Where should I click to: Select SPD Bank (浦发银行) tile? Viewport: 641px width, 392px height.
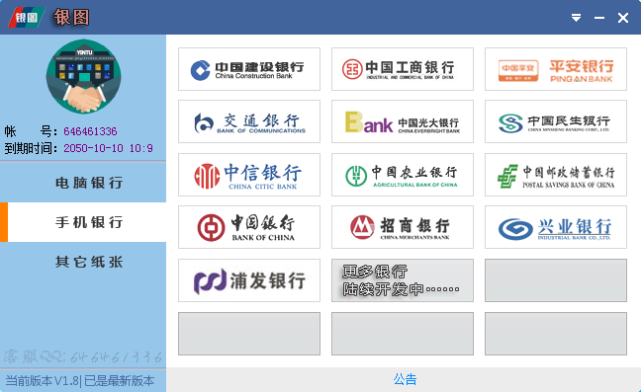coord(249,280)
